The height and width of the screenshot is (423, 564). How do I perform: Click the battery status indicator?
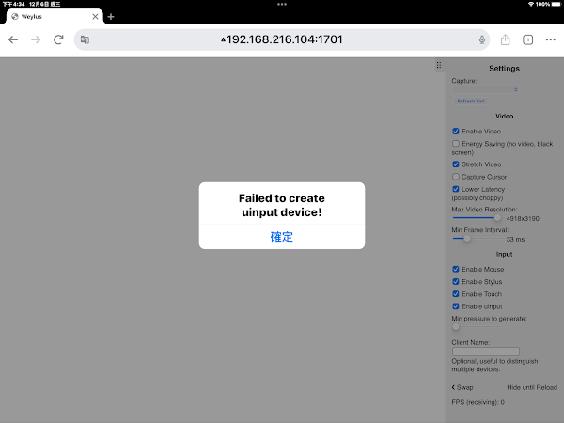(x=556, y=4)
